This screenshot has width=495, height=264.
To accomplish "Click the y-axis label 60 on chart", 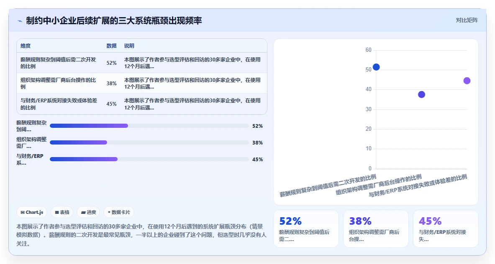I will point(368,50).
